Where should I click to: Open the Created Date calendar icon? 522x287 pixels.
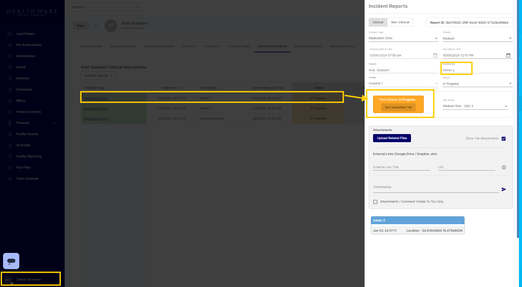[x=435, y=55]
